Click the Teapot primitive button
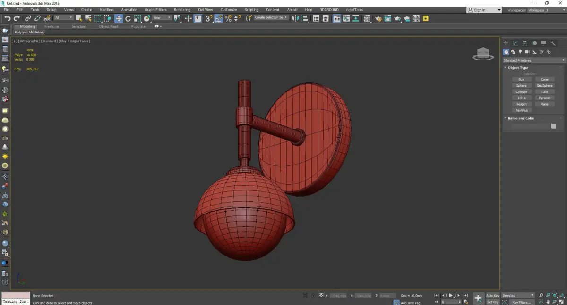 pyautogui.click(x=521, y=104)
